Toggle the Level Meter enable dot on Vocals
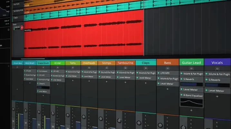Viewport: 231px width, 129px height. pos(206,91)
